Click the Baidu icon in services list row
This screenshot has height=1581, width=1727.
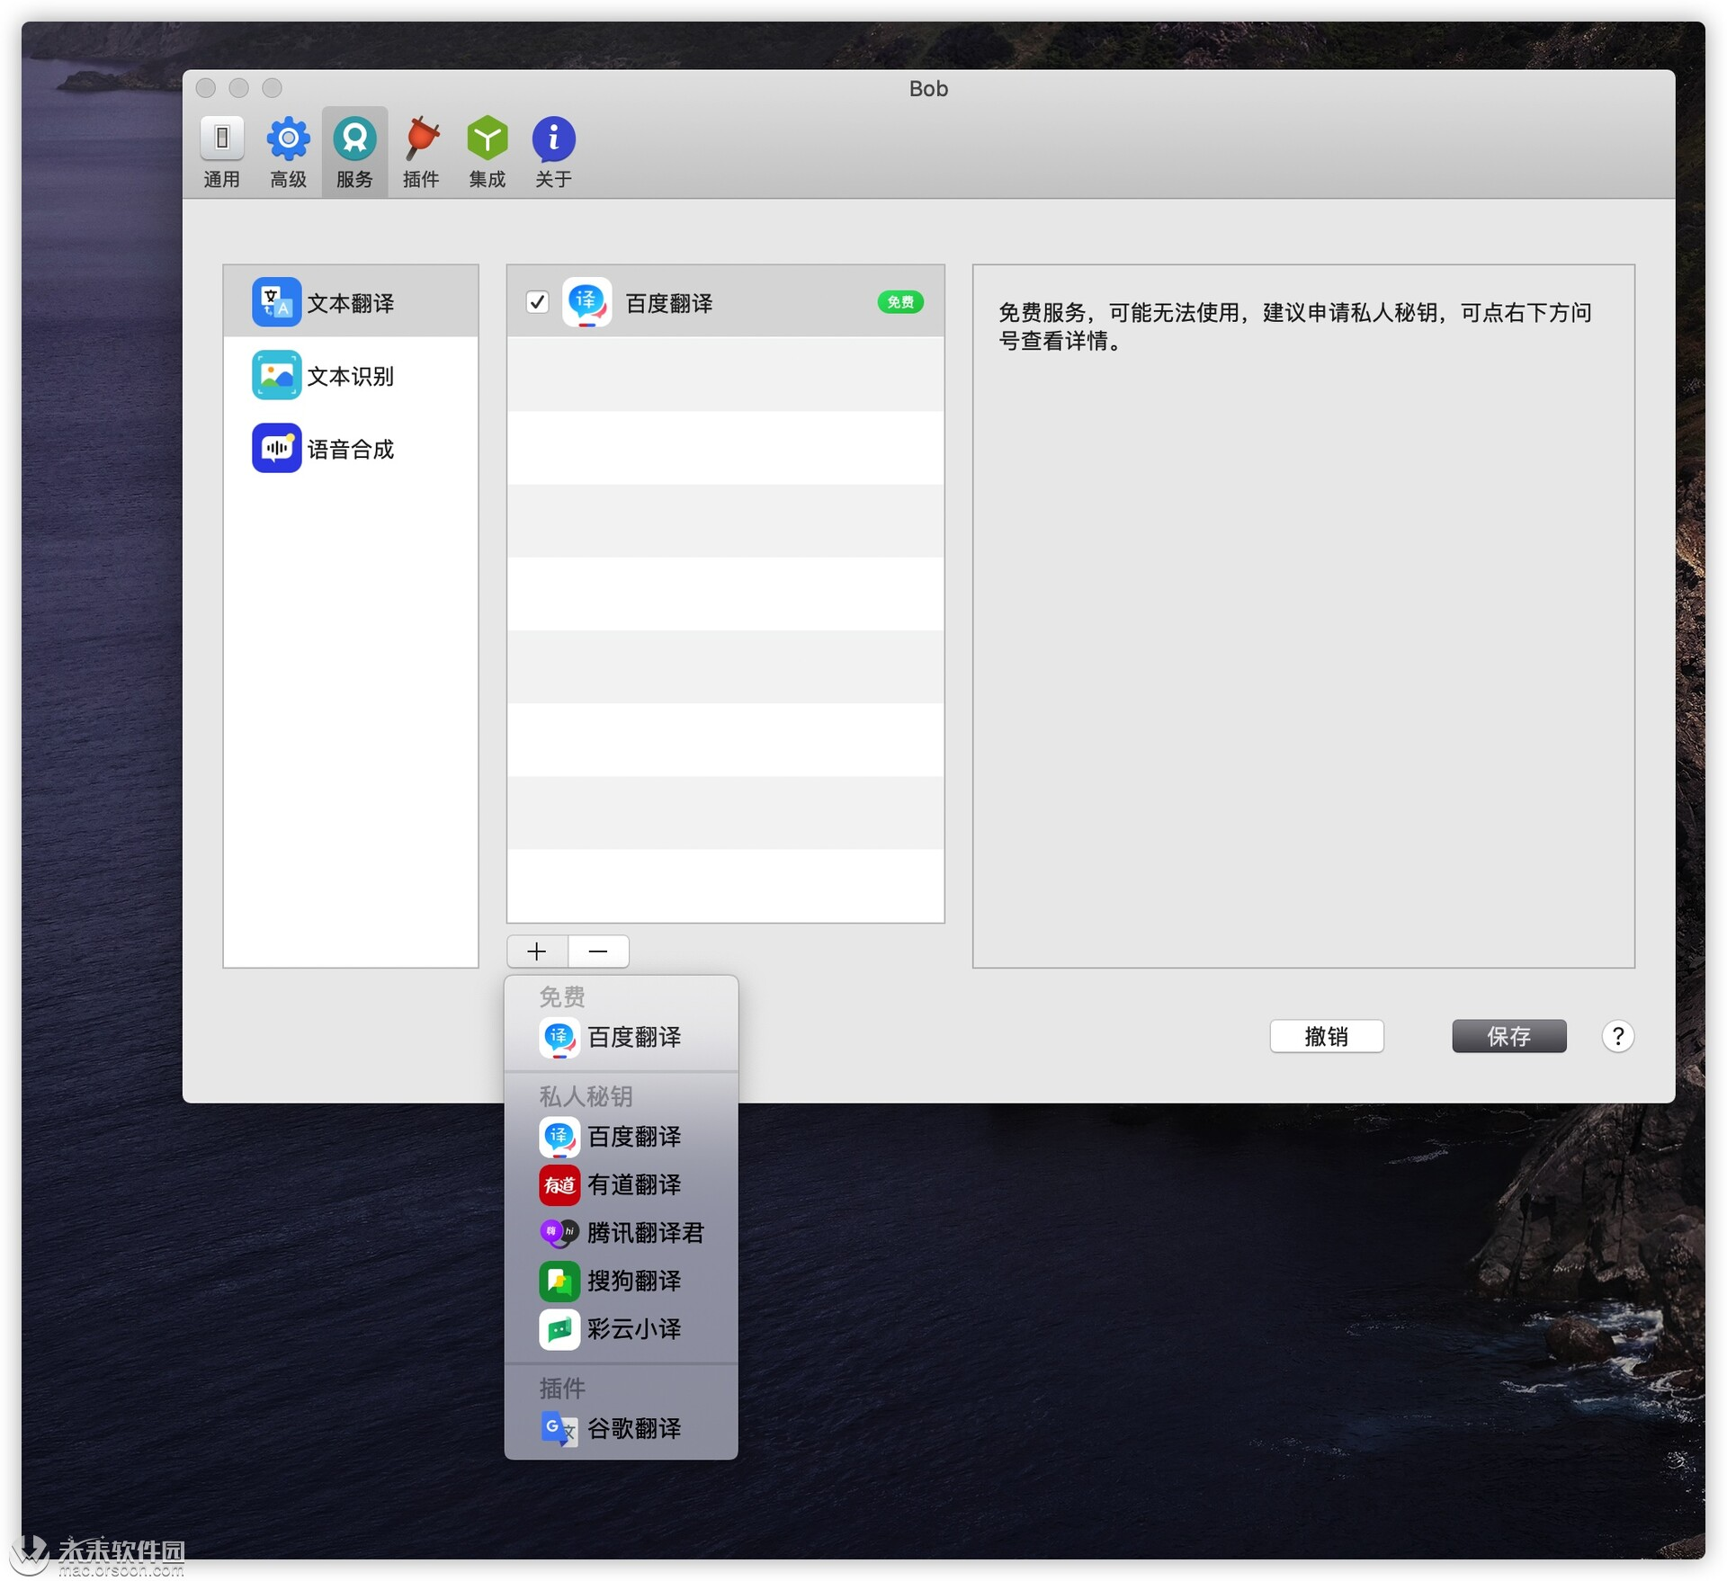click(587, 302)
